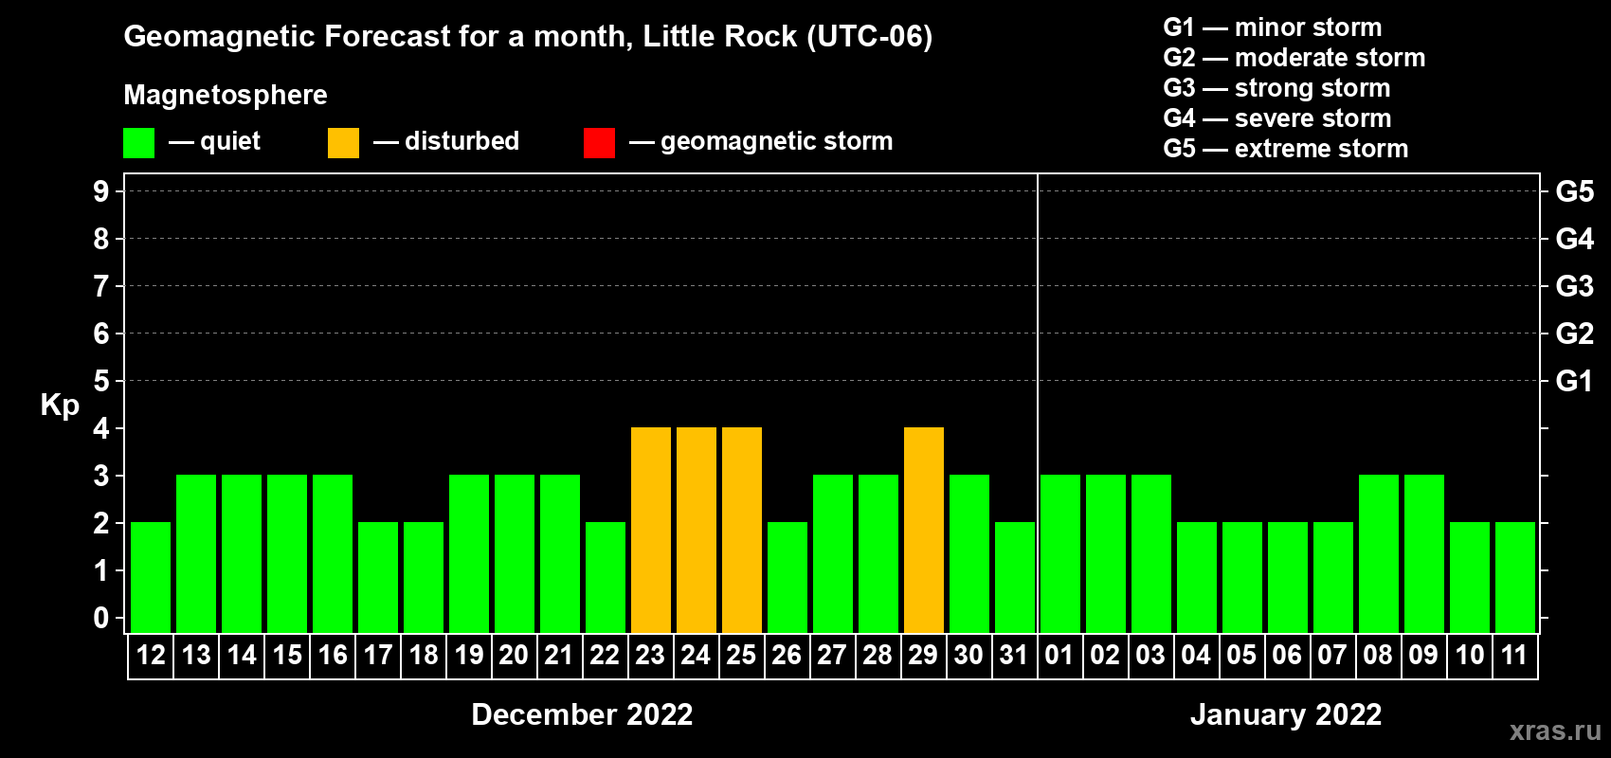This screenshot has width=1611, height=758.
Task: Click the January 08 green bar
Action: click(1379, 554)
